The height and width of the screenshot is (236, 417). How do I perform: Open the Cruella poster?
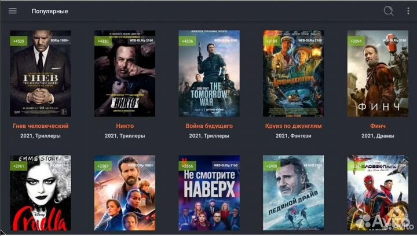(x=41, y=193)
